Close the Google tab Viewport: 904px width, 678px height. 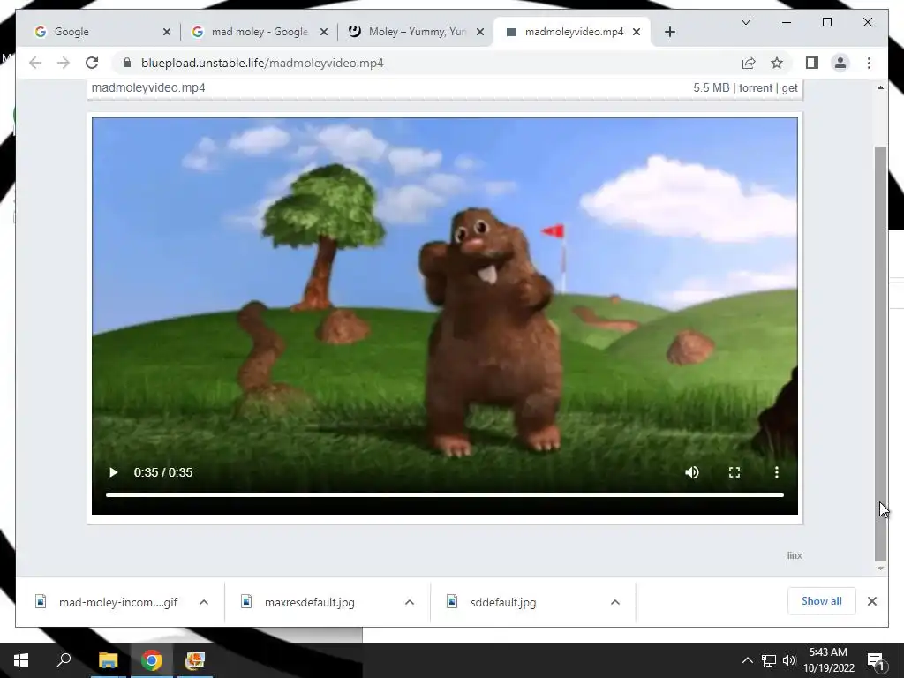click(167, 32)
